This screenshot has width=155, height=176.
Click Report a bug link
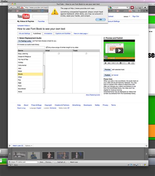click(21, 108)
